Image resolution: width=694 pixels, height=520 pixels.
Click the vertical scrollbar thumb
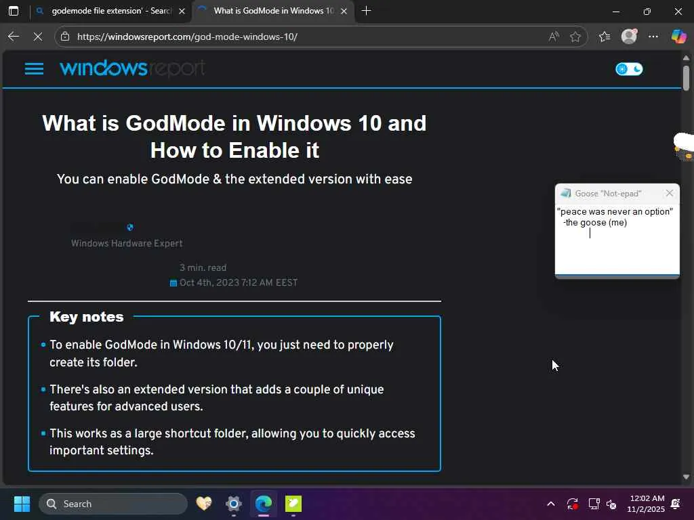tap(686, 79)
